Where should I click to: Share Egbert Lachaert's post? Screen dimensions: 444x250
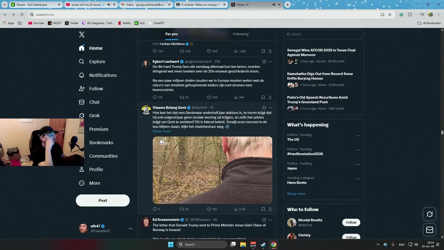[x=270, y=97]
